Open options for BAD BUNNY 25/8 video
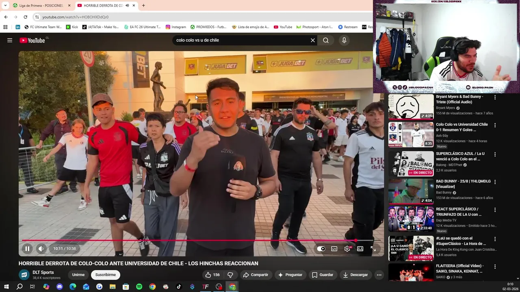This screenshot has width=520, height=292. 495,182
